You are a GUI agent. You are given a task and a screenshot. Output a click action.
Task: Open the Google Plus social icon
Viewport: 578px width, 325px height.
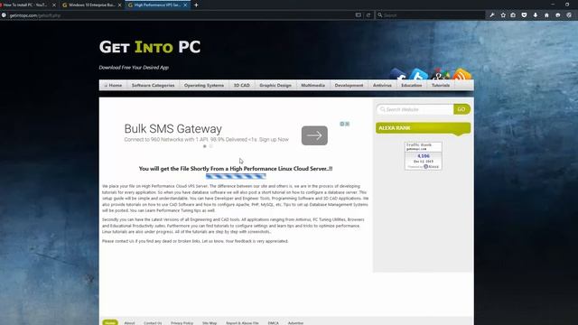[440, 74]
